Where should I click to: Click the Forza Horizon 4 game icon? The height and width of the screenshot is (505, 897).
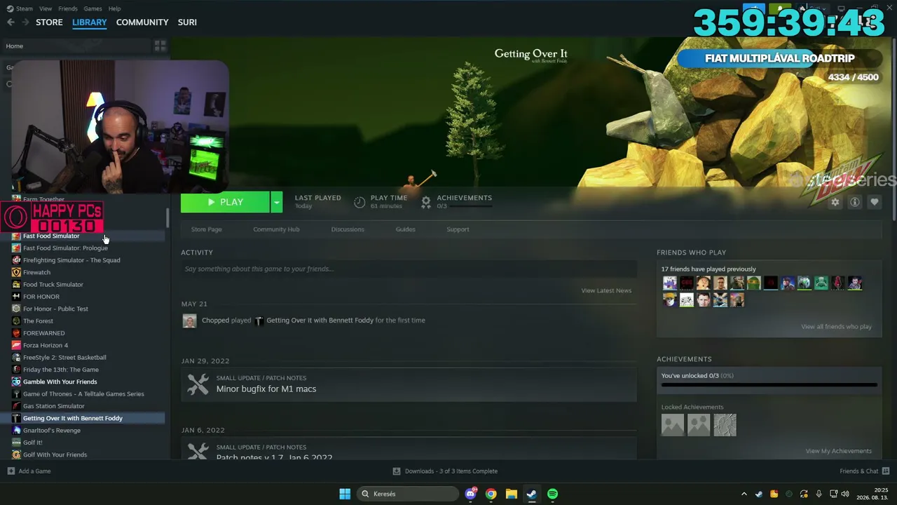(x=16, y=345)
